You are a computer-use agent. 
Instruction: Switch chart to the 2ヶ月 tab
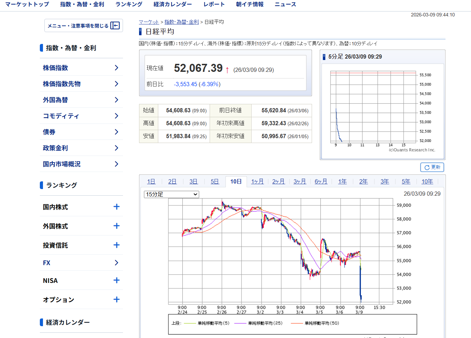pos(278,181)
